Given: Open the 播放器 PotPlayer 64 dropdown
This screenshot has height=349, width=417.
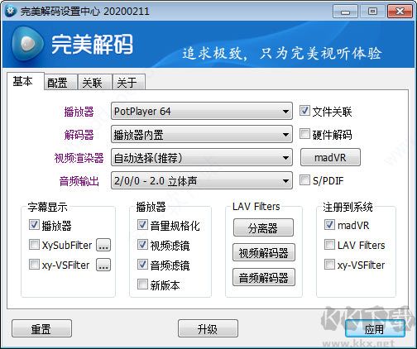Looking at the screenshot, I should 202,111.
